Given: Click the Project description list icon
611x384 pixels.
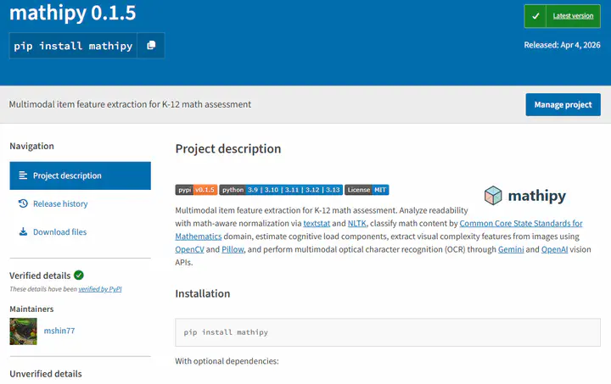Looking at the screenshot, I should tap(24, 176).
